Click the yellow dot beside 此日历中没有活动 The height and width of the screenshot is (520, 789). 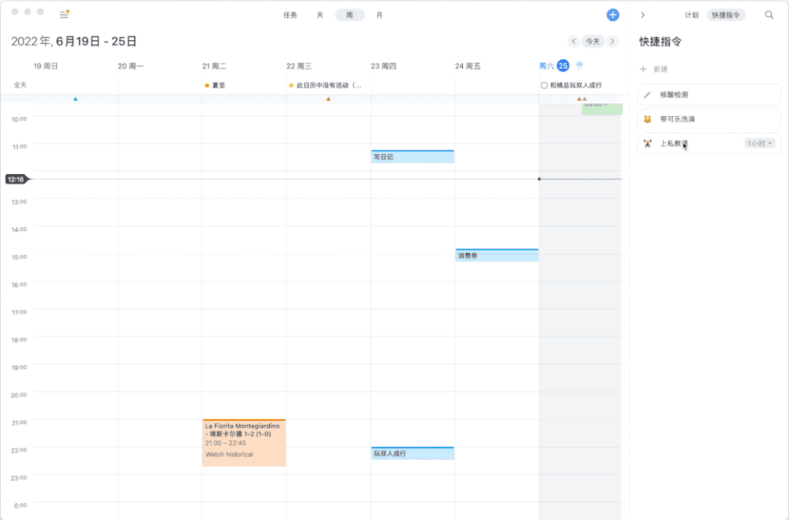pyautogui.click(x=291, y=86)
